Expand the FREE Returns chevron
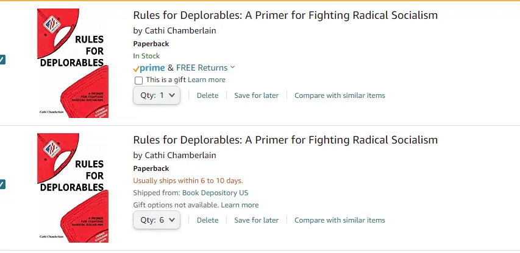This screenshot has width=520, height=253. pos(233,68)
